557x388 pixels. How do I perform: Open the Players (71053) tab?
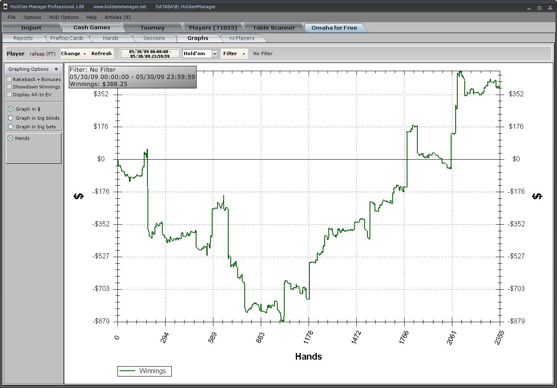tap(213, 28)
